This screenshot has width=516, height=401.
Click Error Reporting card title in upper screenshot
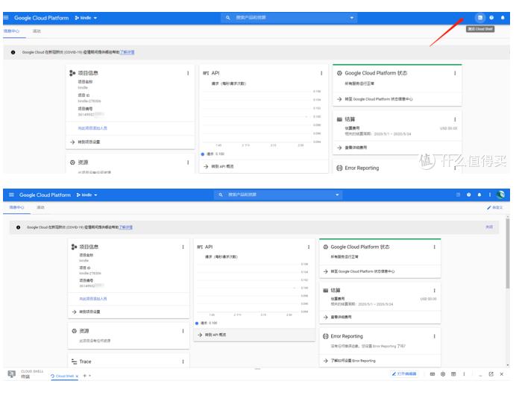coord(362,168)
